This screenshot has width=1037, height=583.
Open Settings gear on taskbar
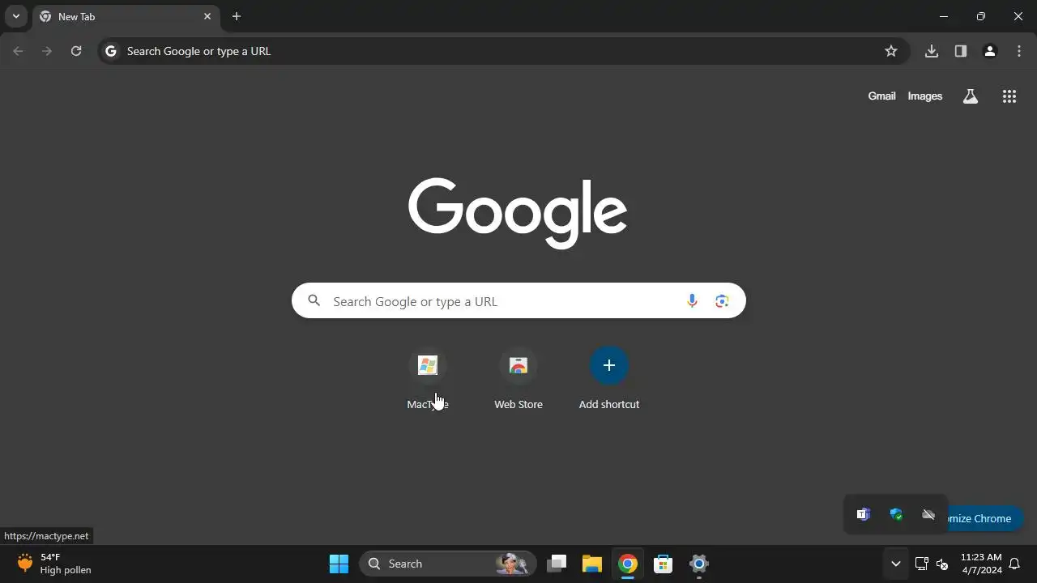click(699, 564)
